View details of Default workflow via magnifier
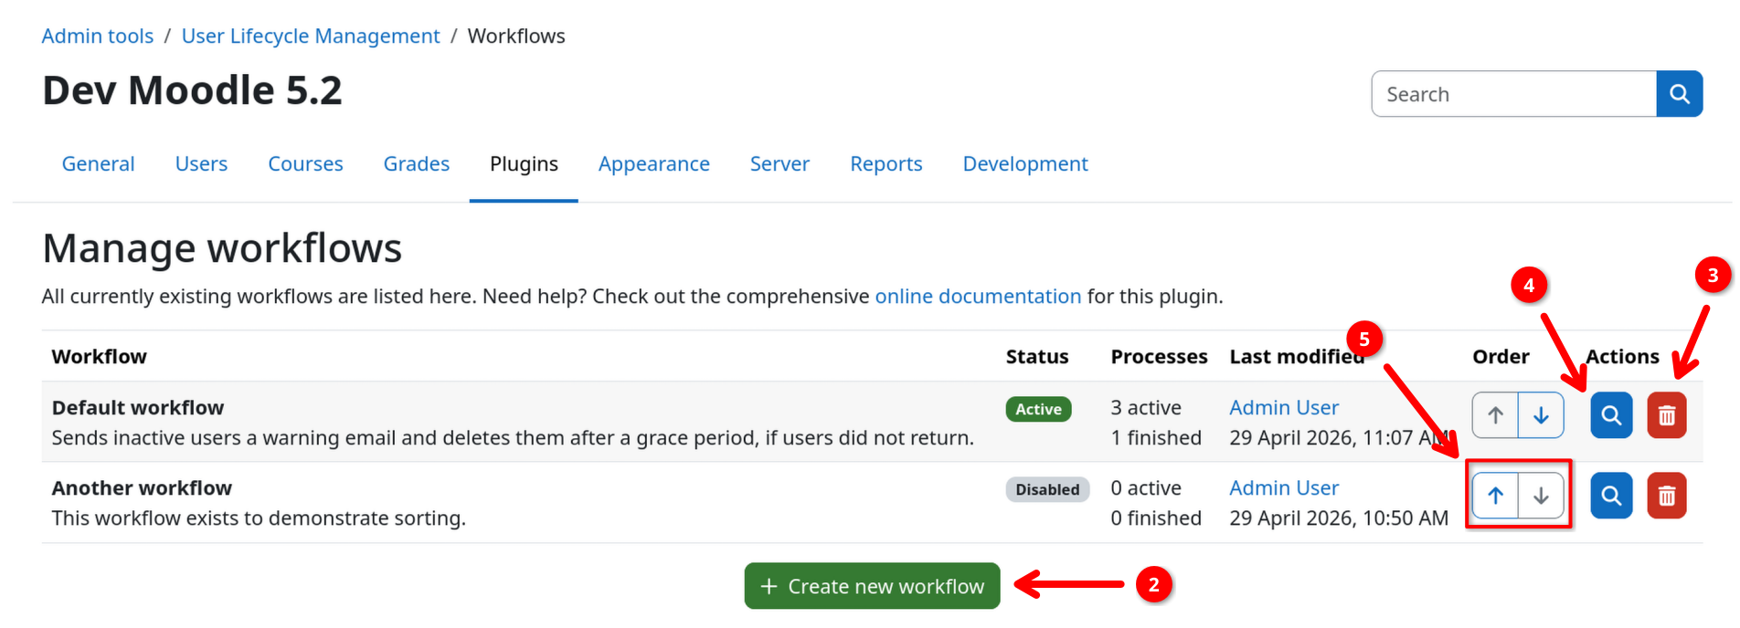This screenshot has width=1740, height=628. click(1611, 415)
